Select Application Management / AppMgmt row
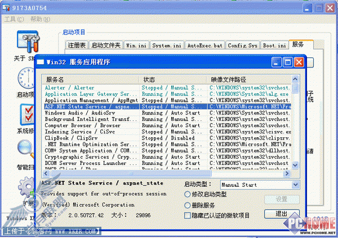Image resolution: width=338 pixels, height=238 pixels. tap(167, 100)
